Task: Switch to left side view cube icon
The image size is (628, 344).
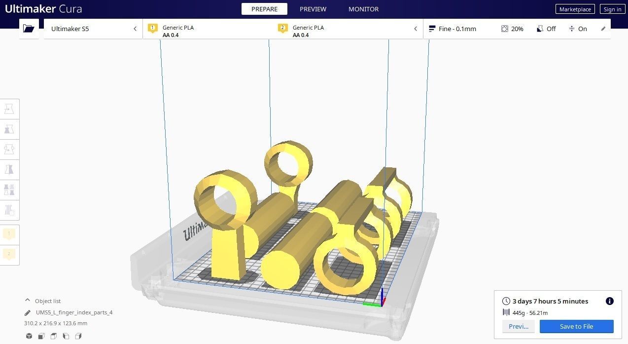Action: coord(66,336)
